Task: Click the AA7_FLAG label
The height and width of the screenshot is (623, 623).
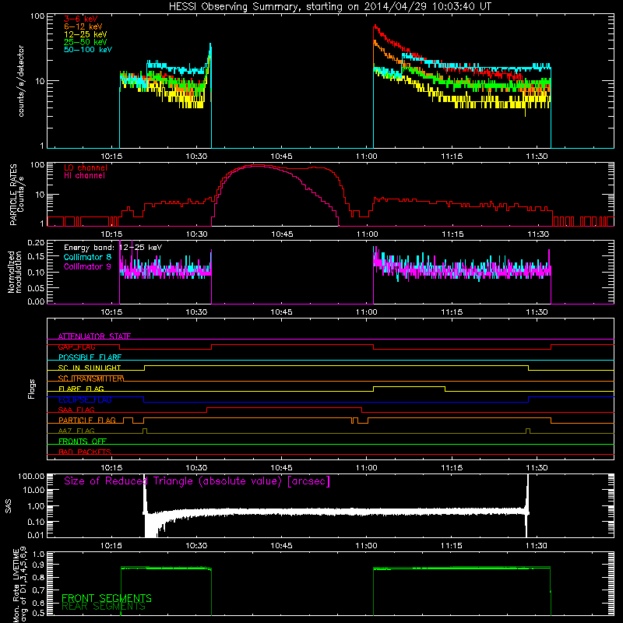Action: click(x=76, y=431)
